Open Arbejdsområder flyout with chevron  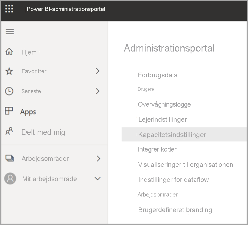[98, 158]
